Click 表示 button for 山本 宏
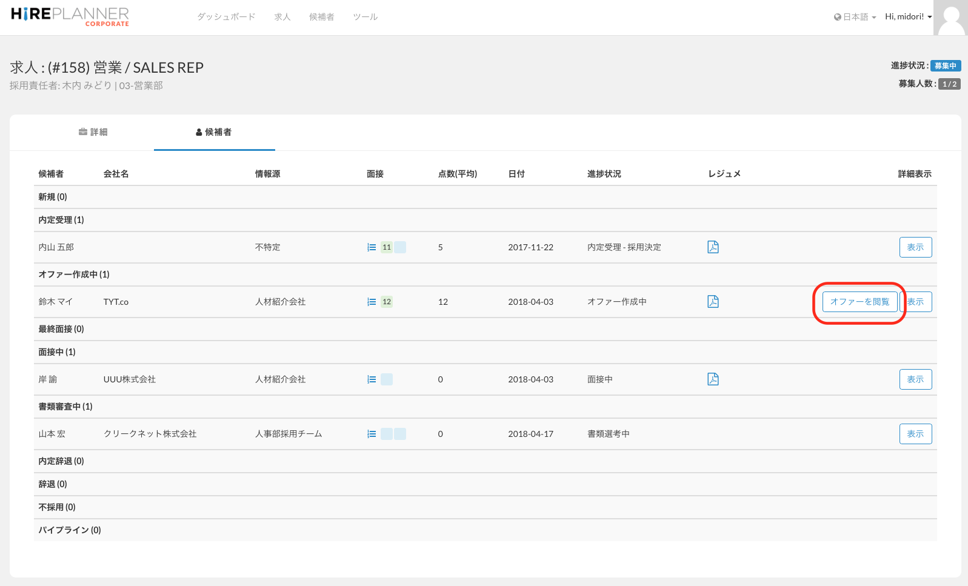968x586 pixels. (915, 434)
